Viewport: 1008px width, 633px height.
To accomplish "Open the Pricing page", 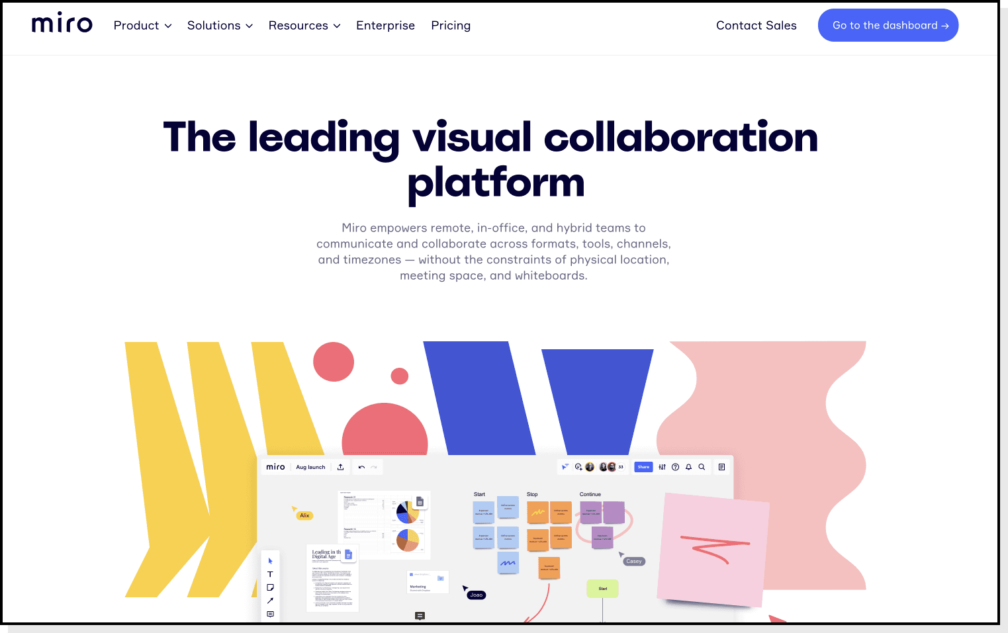I will coord(451,26).
